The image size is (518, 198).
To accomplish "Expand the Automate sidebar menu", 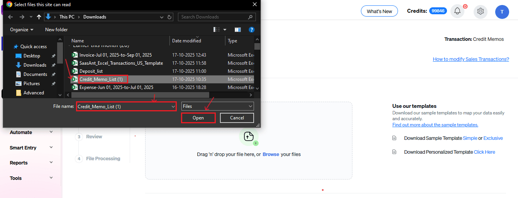I will tap(31, 132).
